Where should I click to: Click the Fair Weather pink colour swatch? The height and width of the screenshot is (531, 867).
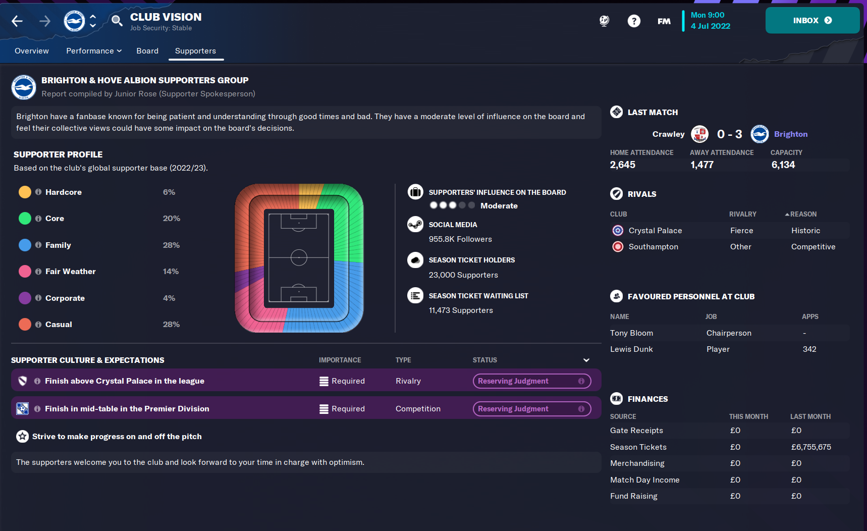(25, 271)
